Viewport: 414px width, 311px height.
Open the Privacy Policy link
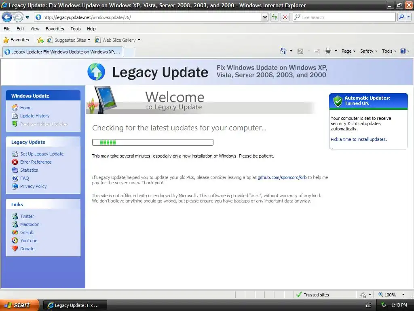[33, 186]
